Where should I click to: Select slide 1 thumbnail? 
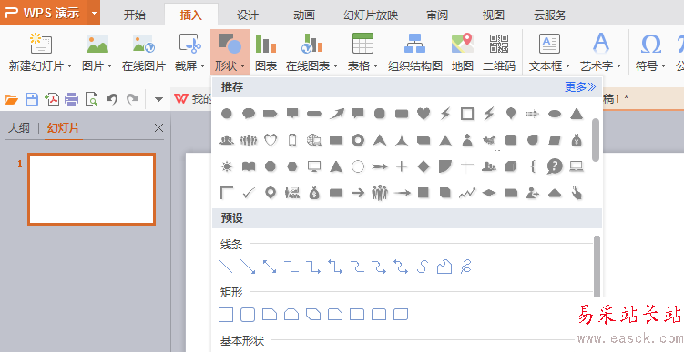(92, 189)
